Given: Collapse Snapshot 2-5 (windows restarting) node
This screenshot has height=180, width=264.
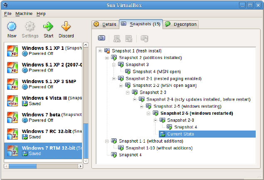Looking at the screenshot, I should coord(142,106).
